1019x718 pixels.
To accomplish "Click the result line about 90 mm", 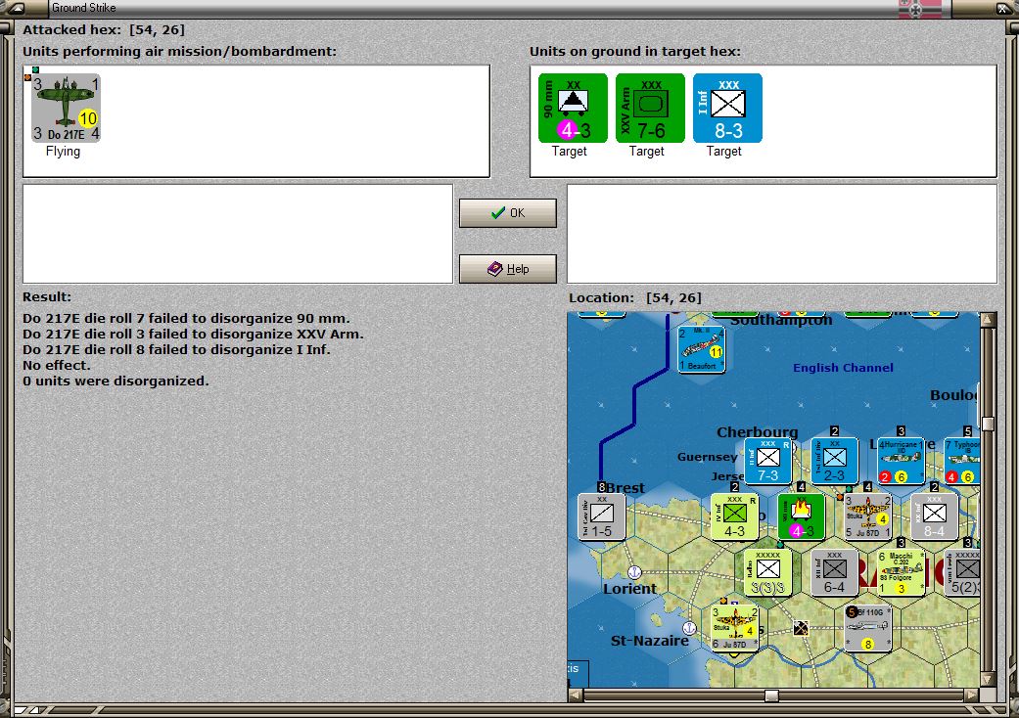I will 187,319.
